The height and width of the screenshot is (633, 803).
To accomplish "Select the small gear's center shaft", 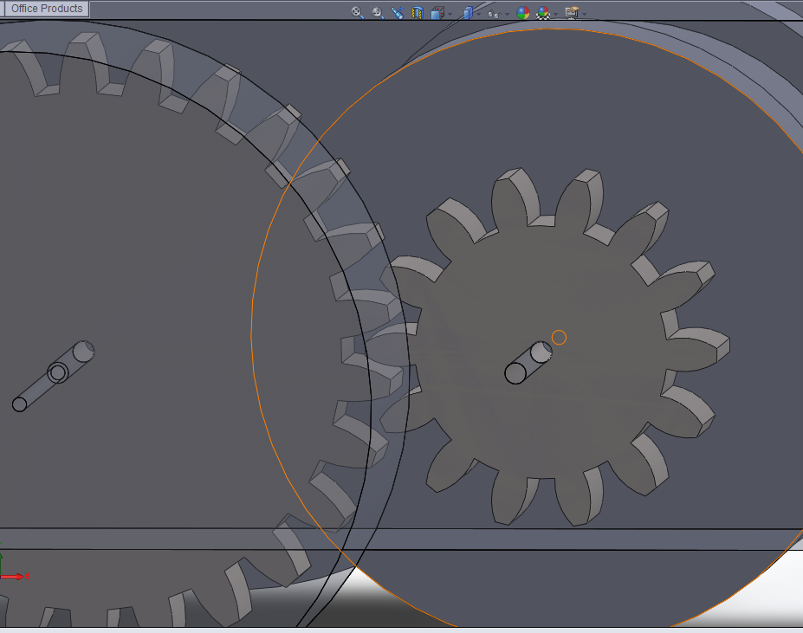I will tap(528, 363).
